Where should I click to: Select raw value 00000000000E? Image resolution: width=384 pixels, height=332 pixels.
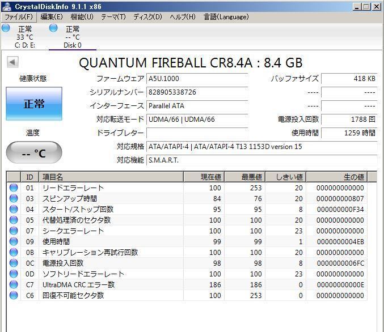point(340,285)
